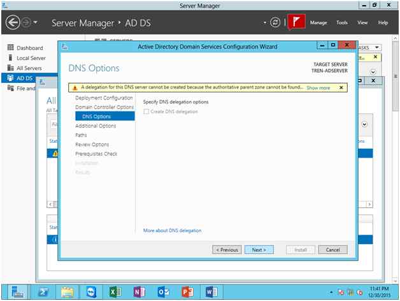Click the forward arrow in Server Manager header
This screenshot has width=400, height=301.
click(x=26, y=22)
